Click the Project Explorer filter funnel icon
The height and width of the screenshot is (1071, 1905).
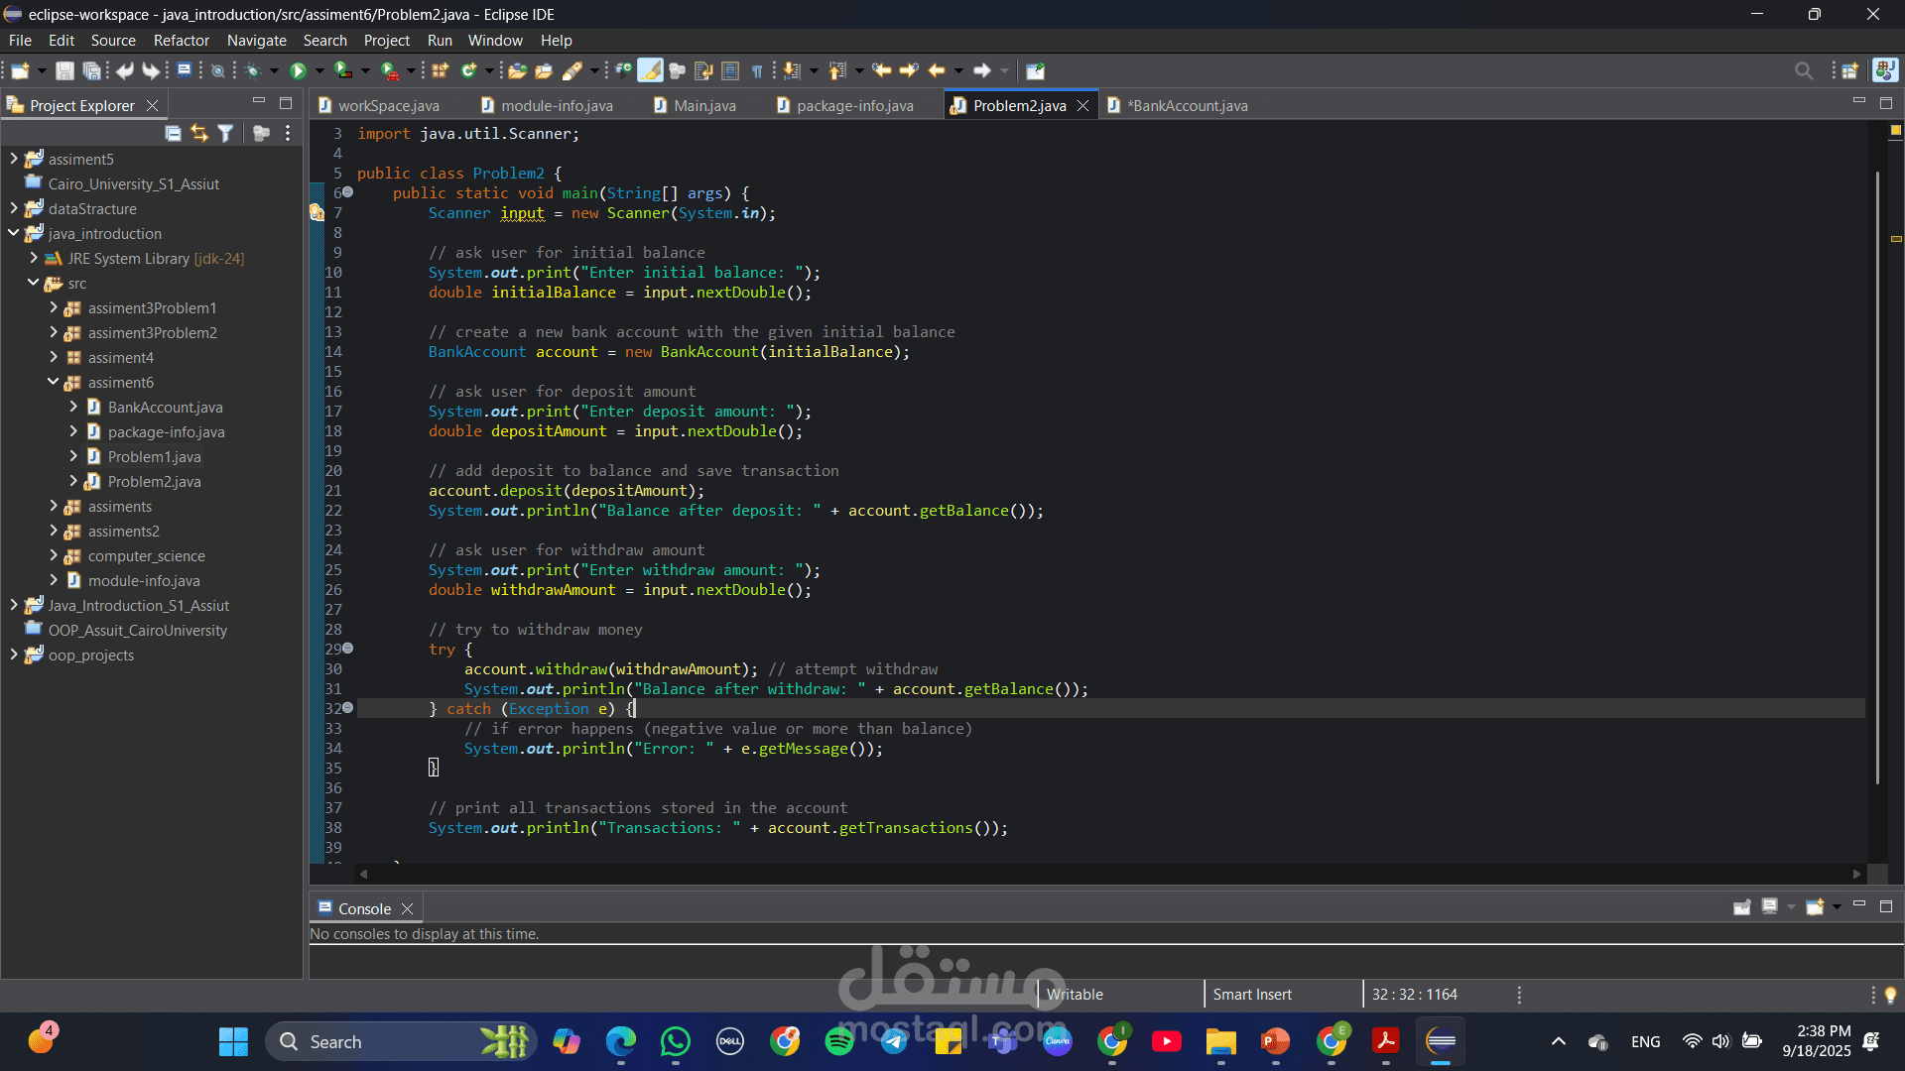tap(225, 133)
